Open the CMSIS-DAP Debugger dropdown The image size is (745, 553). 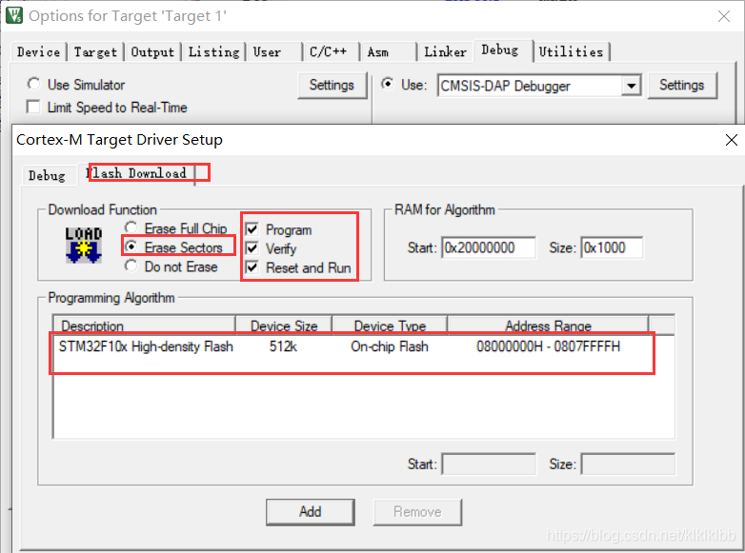click(x=631, y=86)
